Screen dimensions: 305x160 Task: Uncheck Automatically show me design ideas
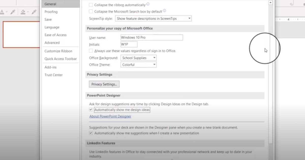pos(91,110)
